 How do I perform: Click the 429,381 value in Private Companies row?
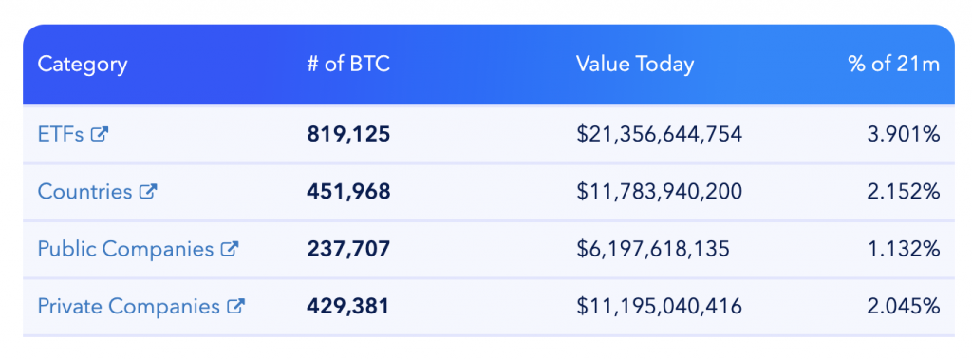[347, 306]
